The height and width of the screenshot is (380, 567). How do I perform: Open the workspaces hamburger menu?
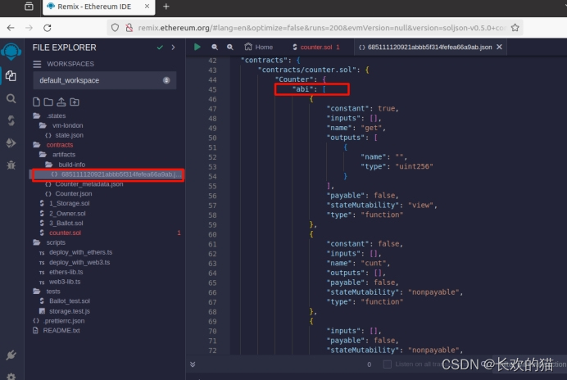(x=37, y=64)
